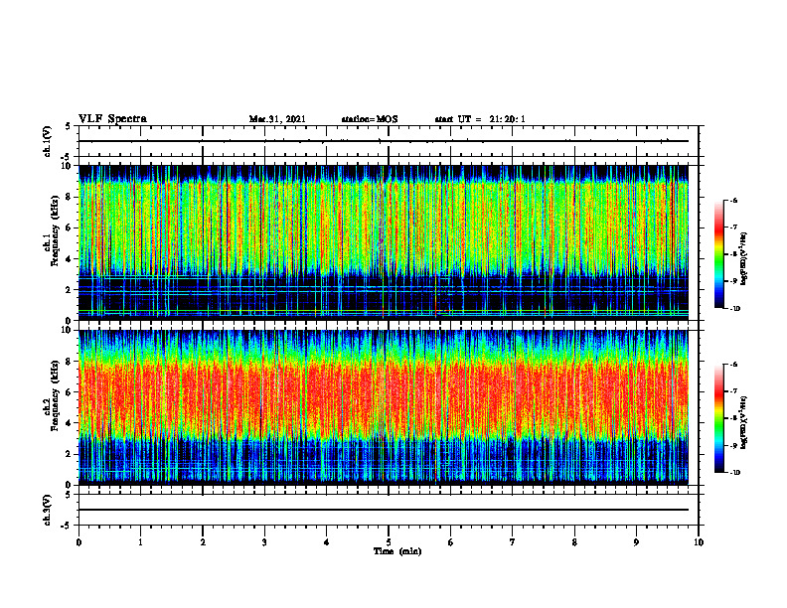Click the 'start UT = 21:20: 1' text
Image resolution: width=787 pixels, height=608 pixels.
(480, 119)
